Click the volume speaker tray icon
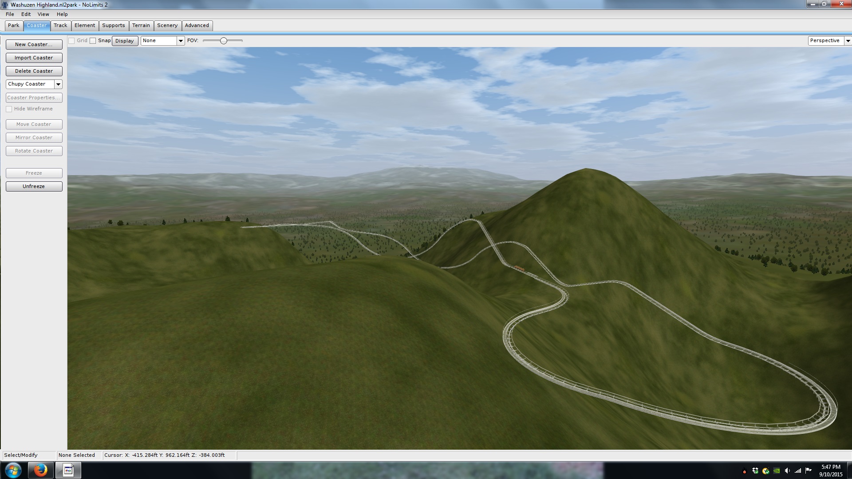 (787, 471)
